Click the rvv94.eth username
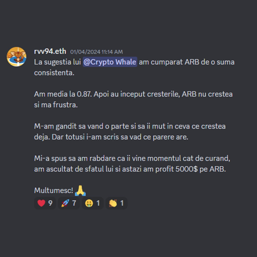This screenshot has width=257, height=257. click(50, 51)
